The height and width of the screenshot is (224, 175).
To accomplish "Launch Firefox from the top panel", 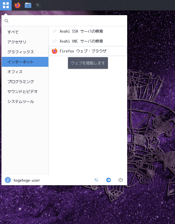I will click(x=17, y=5).
